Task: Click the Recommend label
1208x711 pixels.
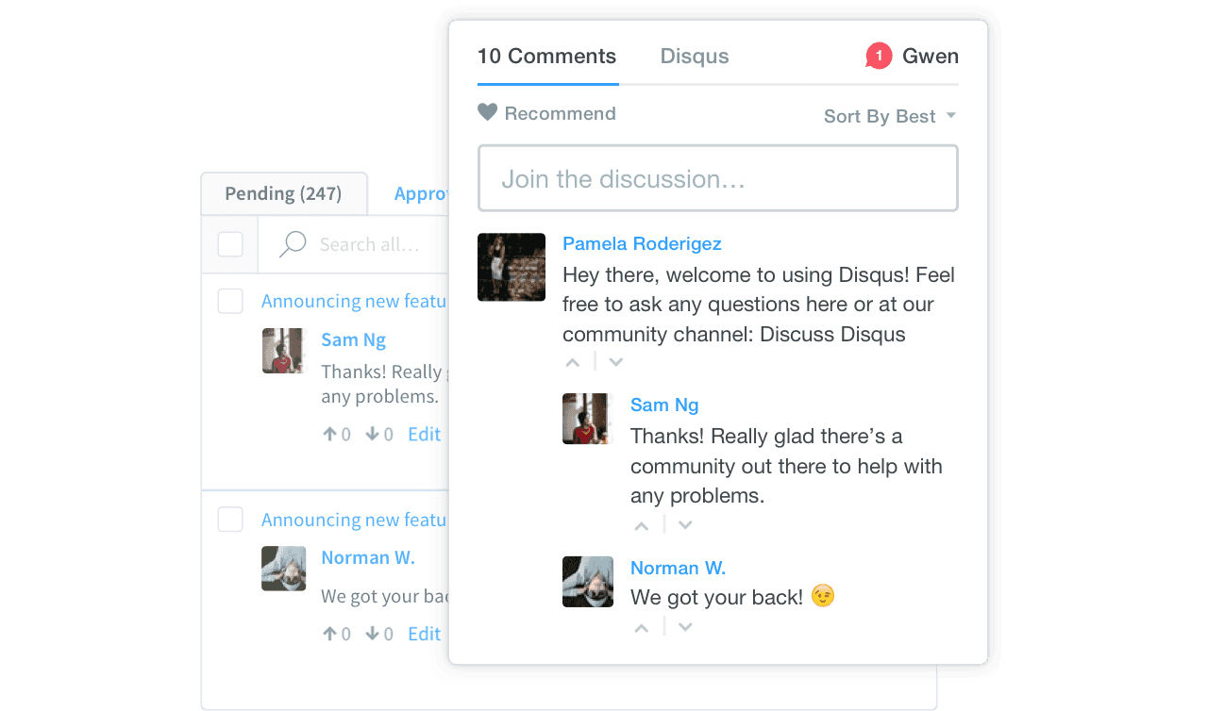Action: [x=560, y=113]
